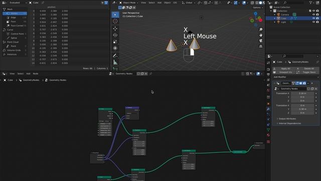Toggle Light visibility eye in outliner
Viewport: 321px width, 181px height.
[x=313, y=22]
